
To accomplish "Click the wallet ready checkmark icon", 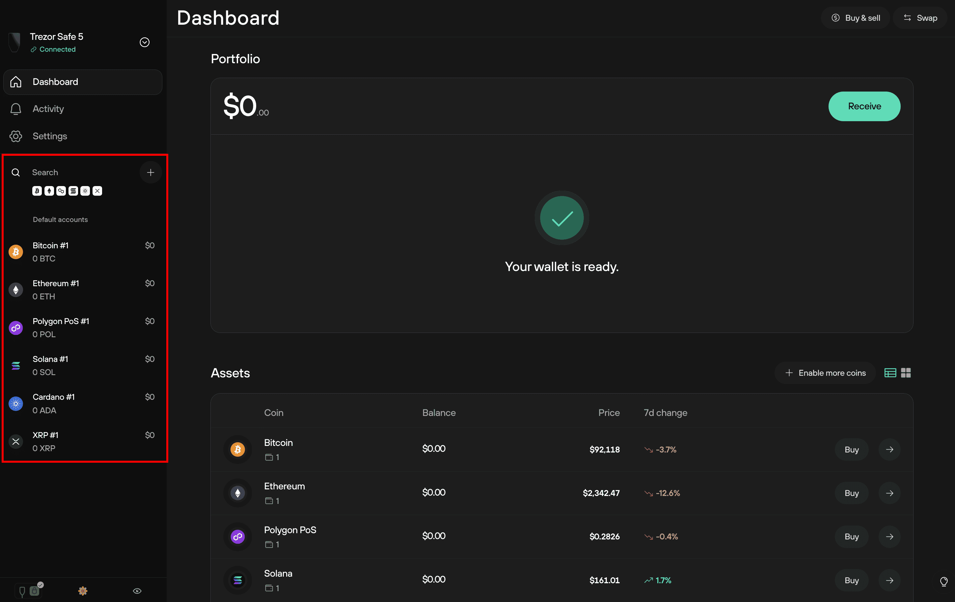I will 561,218.
